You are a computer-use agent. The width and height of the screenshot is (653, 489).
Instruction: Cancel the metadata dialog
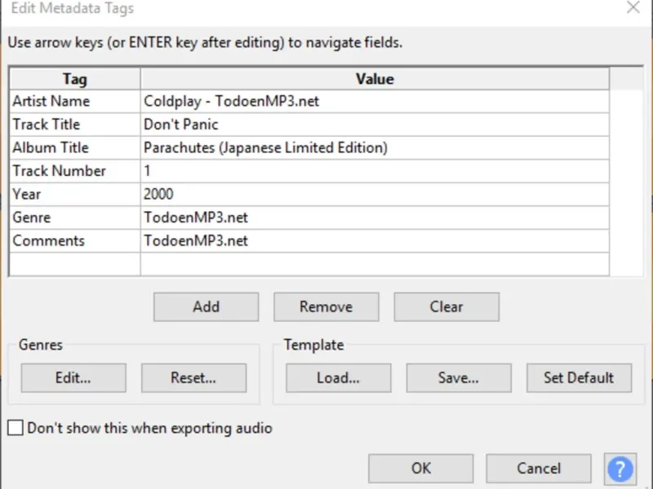pos(539,468)
